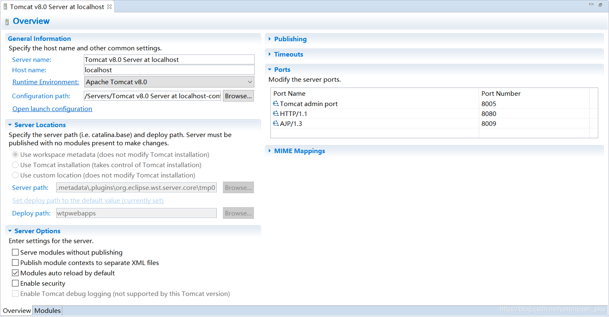
Task: Expand the MIME Mappings section
Action: [x=270, y=151]
